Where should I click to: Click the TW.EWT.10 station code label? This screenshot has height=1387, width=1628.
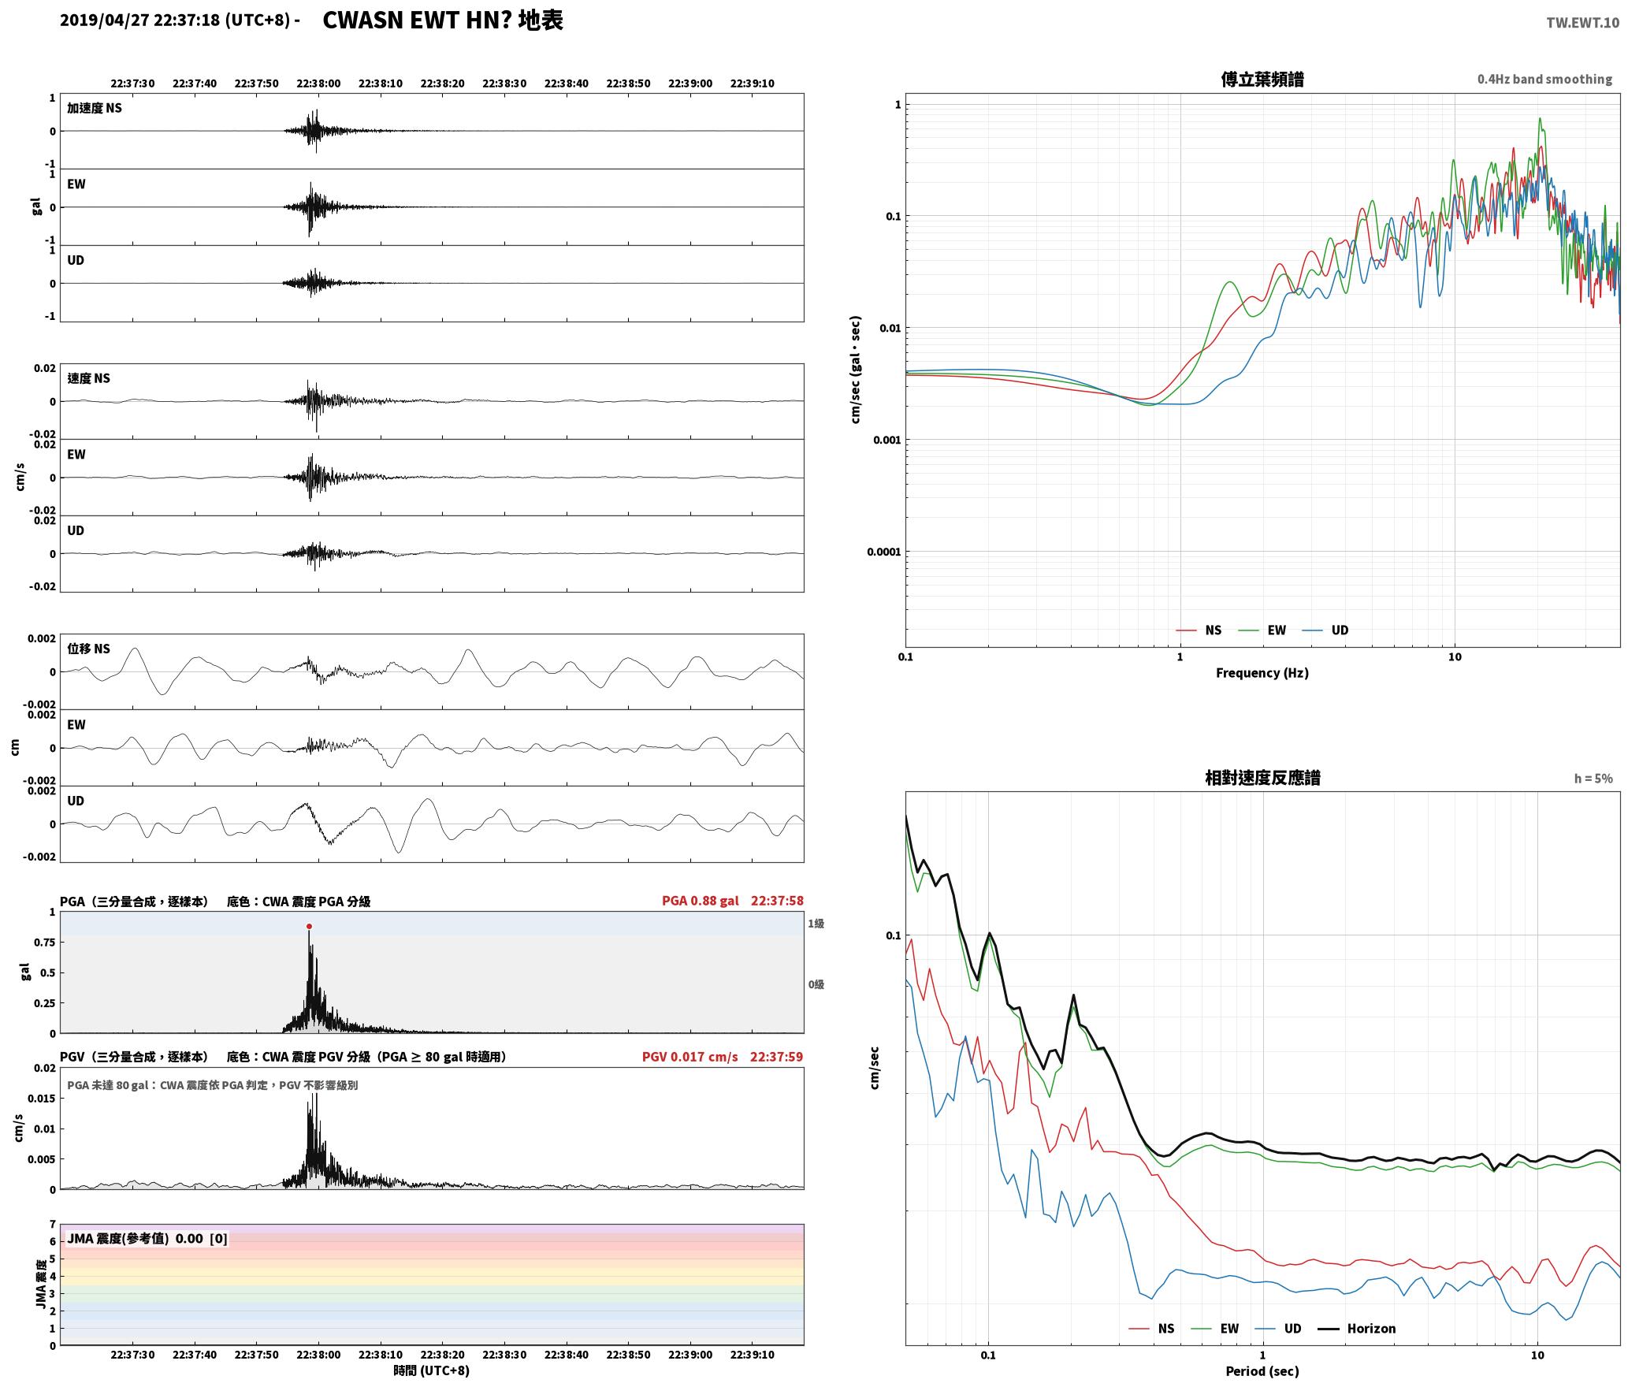click(1582, 23)
